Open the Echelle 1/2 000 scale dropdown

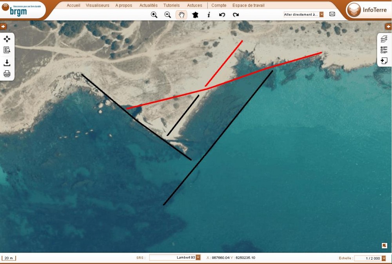(x=383, y=258)
